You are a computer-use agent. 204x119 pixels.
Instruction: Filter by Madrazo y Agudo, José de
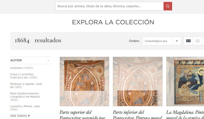(x=26, y=85)
